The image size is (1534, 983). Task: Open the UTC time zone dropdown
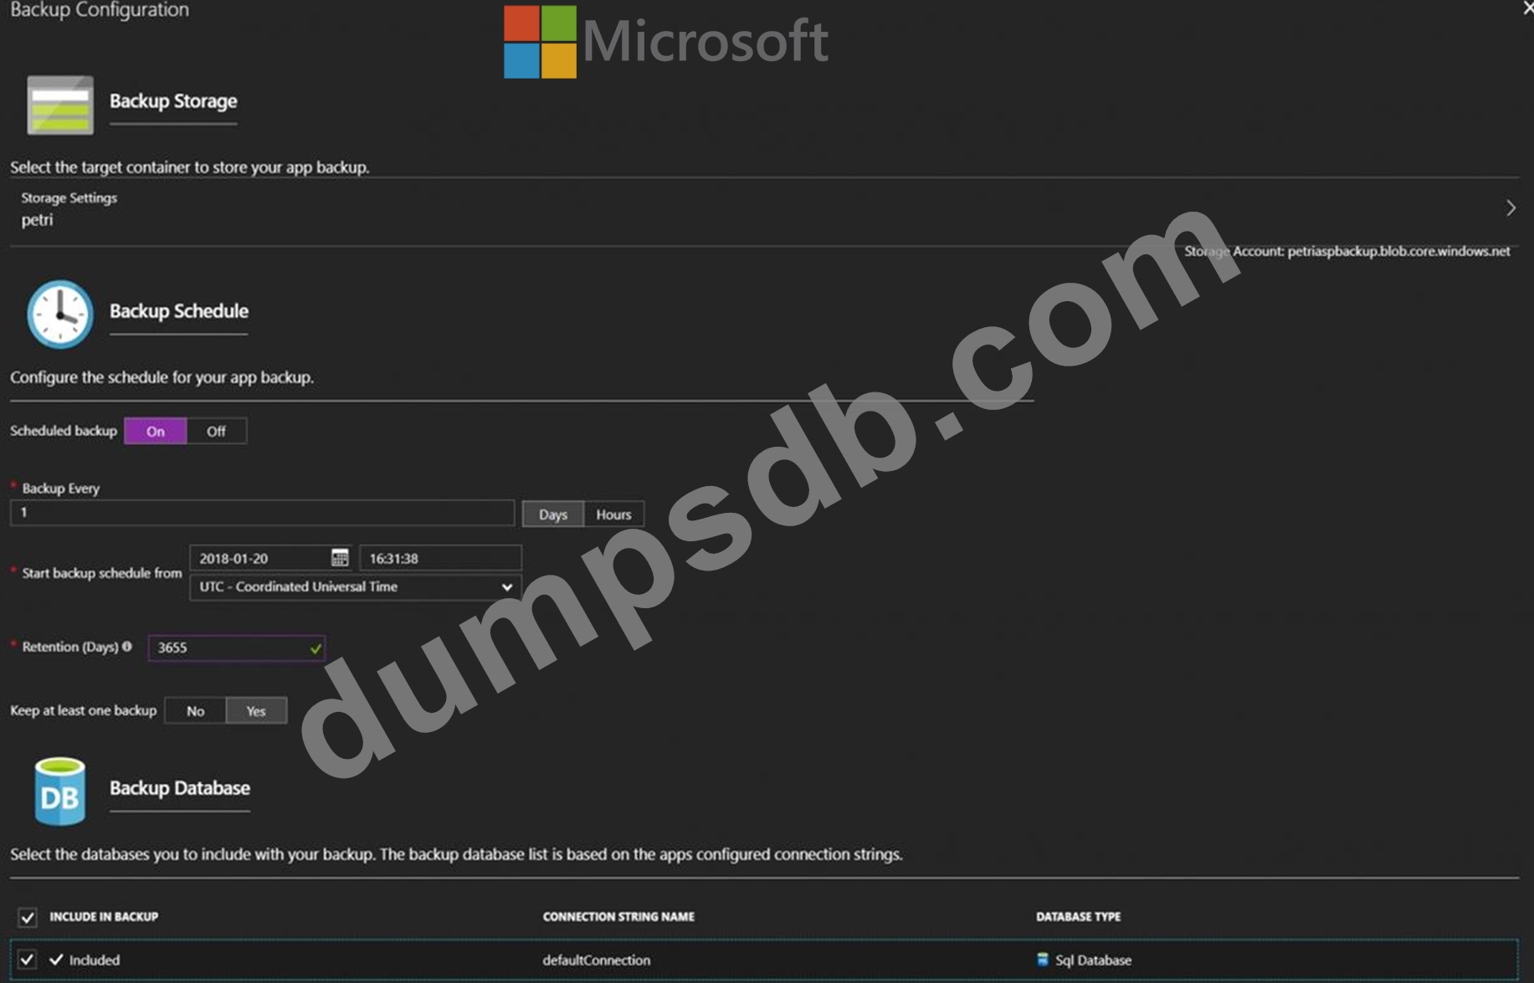pyautogui.click(x=355, y=587)
